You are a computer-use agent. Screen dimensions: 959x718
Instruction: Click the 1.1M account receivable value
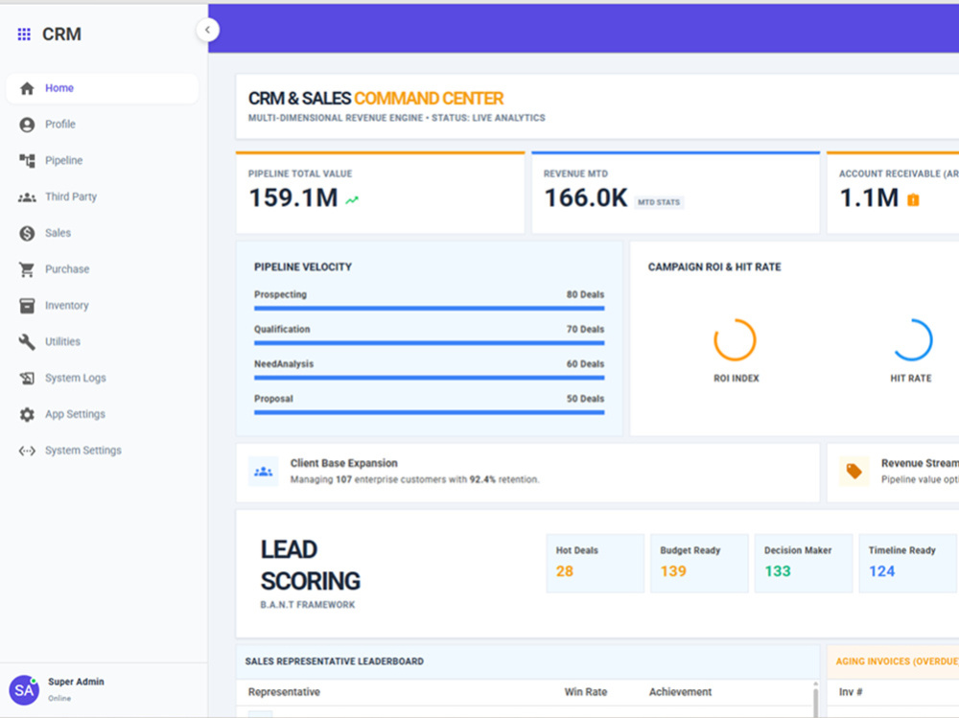point(869,197)
